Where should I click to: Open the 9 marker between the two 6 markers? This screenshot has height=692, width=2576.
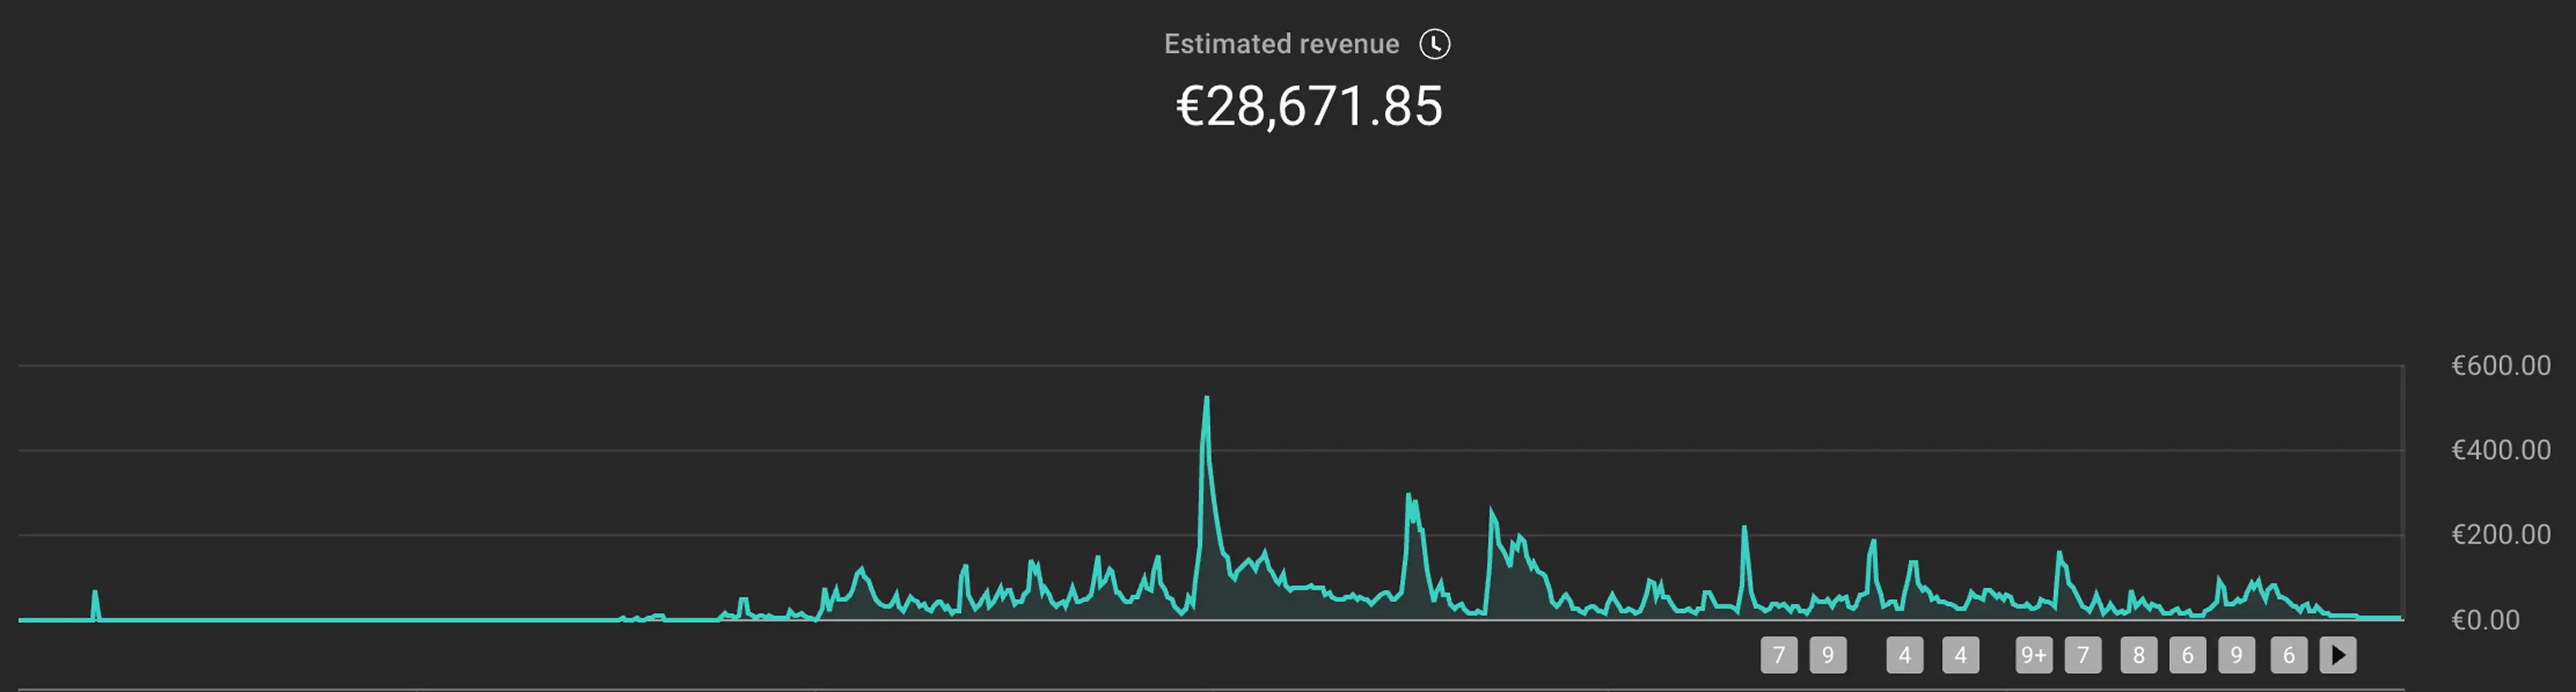(x=2237, y=655)
